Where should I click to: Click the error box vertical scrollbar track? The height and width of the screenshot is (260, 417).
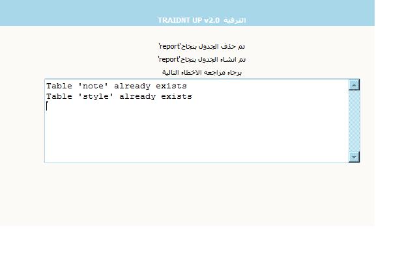[x=354, y=120]
